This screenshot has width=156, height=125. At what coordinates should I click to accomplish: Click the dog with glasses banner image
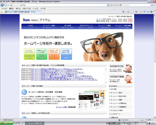click(x=102, y=47)
